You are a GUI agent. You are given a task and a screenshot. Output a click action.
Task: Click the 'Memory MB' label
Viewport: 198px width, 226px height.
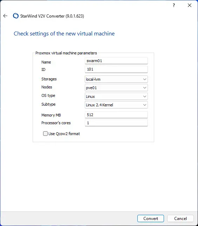51,115
